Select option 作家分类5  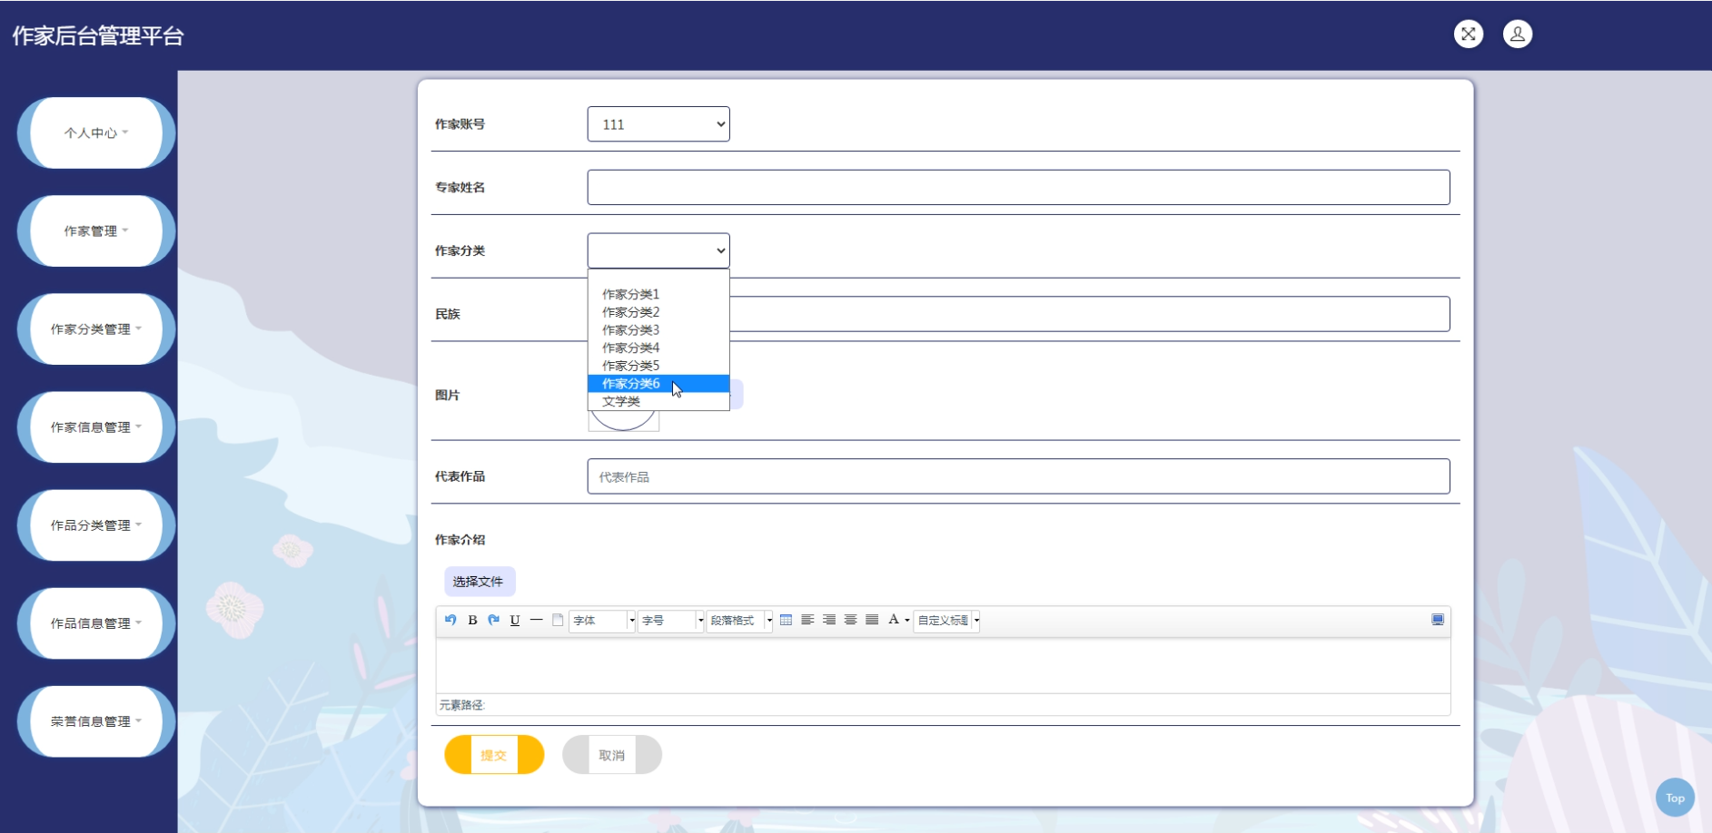click(658, 366)
